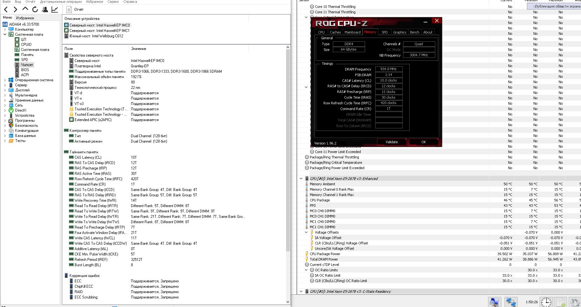Click the Отчёт report toolbar button
The image size is (581, 307).
tap(75, 9)
